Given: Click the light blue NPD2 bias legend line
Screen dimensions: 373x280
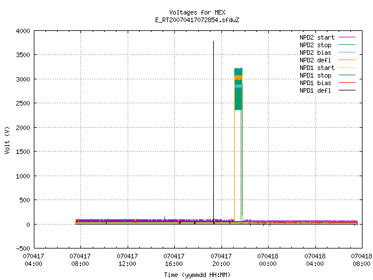Looking at the screenshot, I should (x=347, y=52).
